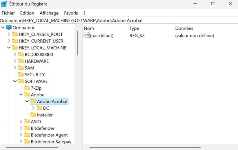Collapse the Adobe Acrobat key
The image size is (238, 150).
(27, 101)
